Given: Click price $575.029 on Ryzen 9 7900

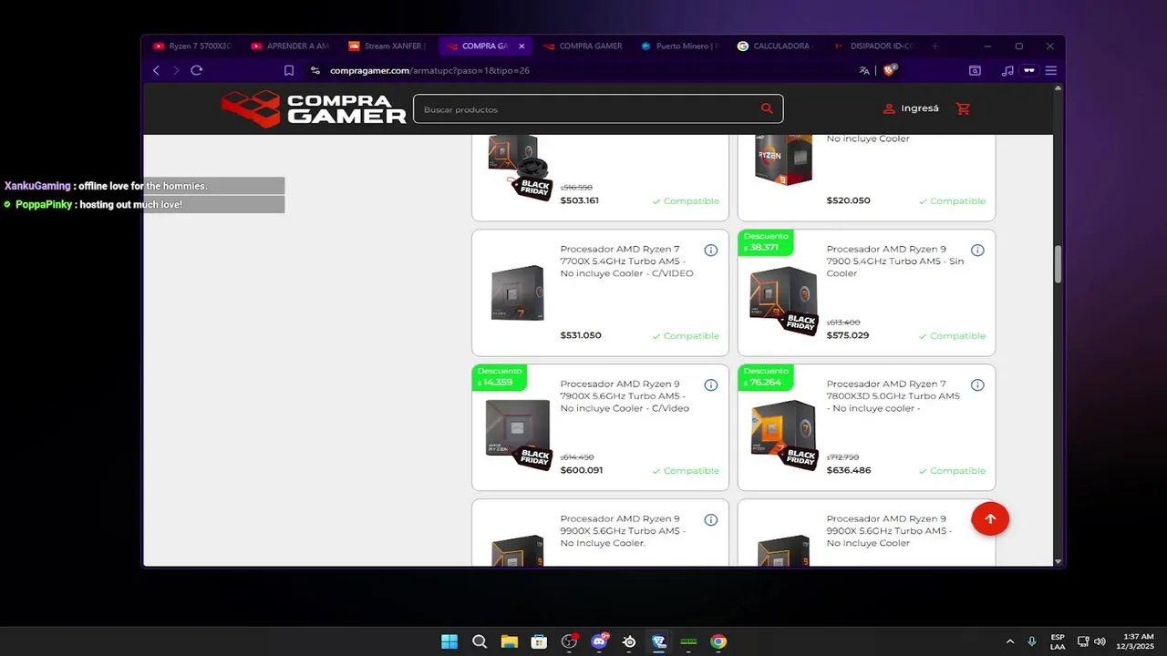Looking at the screenshot, I should point(848,335).
